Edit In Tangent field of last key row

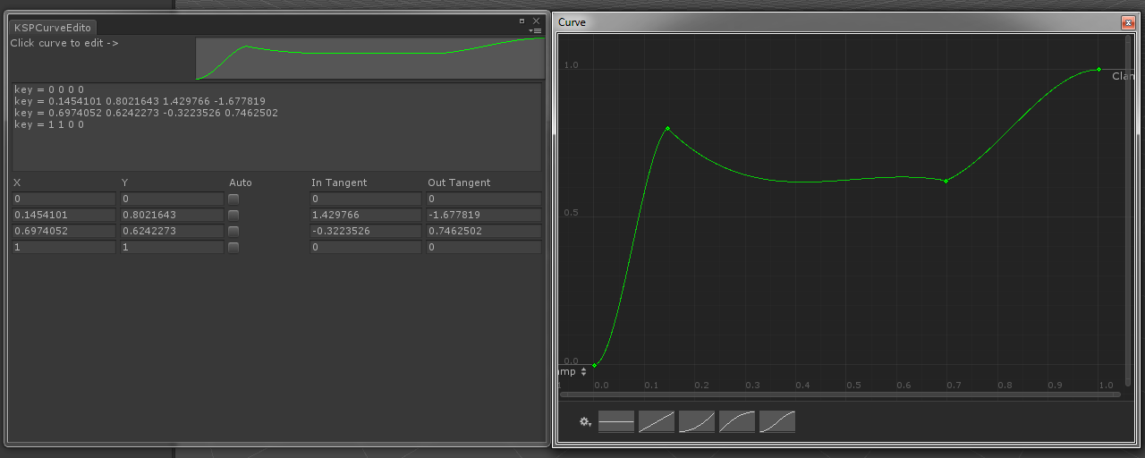click(366, 247)
